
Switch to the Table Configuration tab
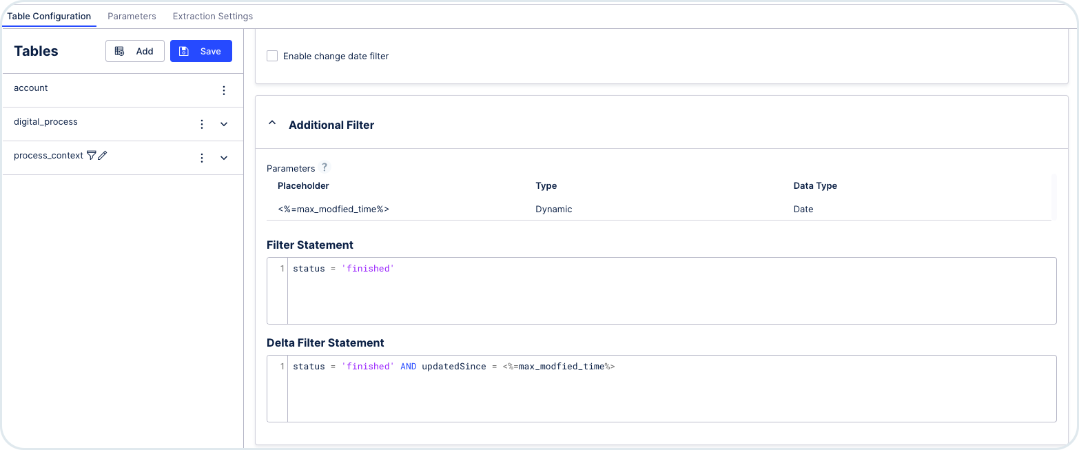[x=49, y=16]
